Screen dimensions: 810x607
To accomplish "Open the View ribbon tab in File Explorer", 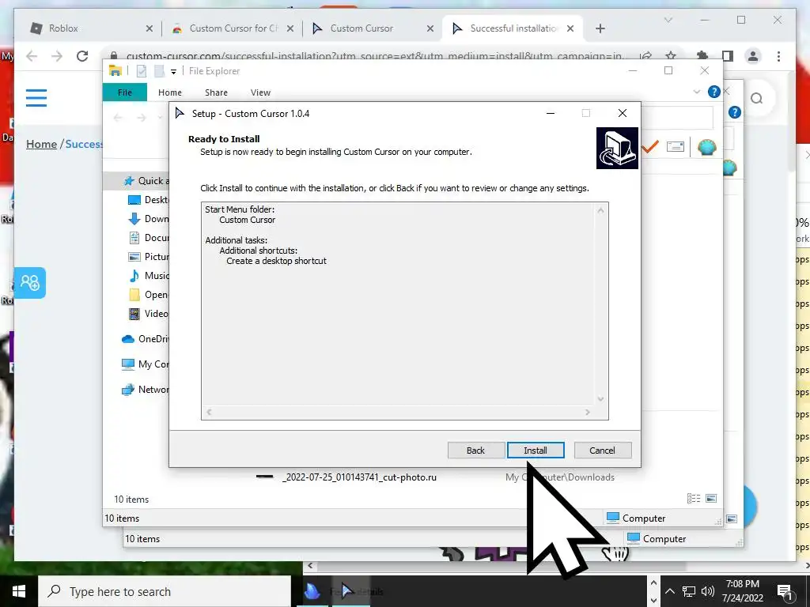I will pos(260,92).
